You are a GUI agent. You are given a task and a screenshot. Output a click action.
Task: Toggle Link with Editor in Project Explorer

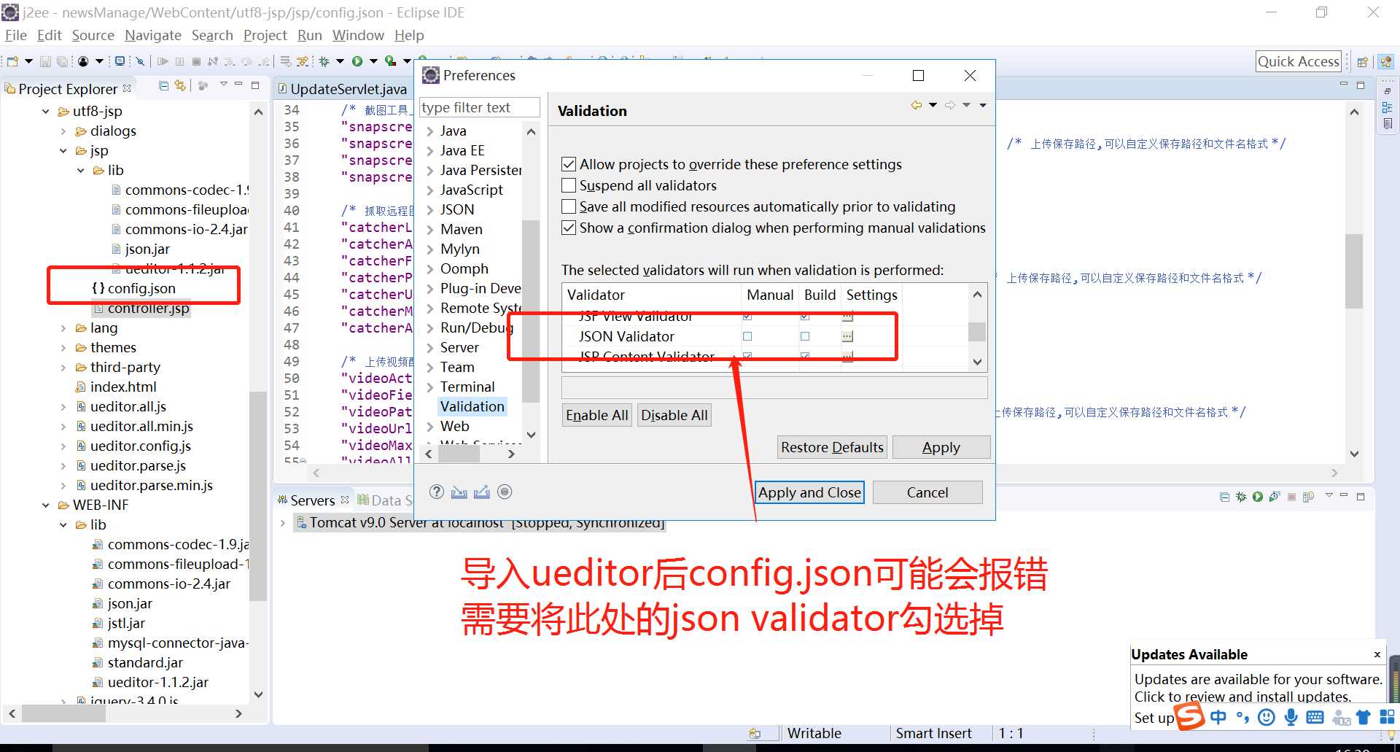click(x=179, y=86)
